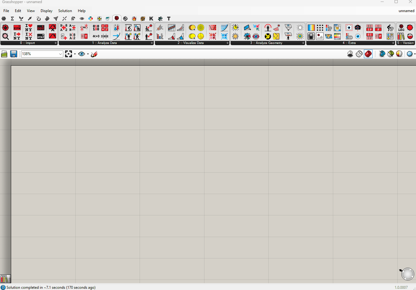Toggle the preview eye visibility icon
The width and height of the screenshot is (416, 290).
point(82,54)
